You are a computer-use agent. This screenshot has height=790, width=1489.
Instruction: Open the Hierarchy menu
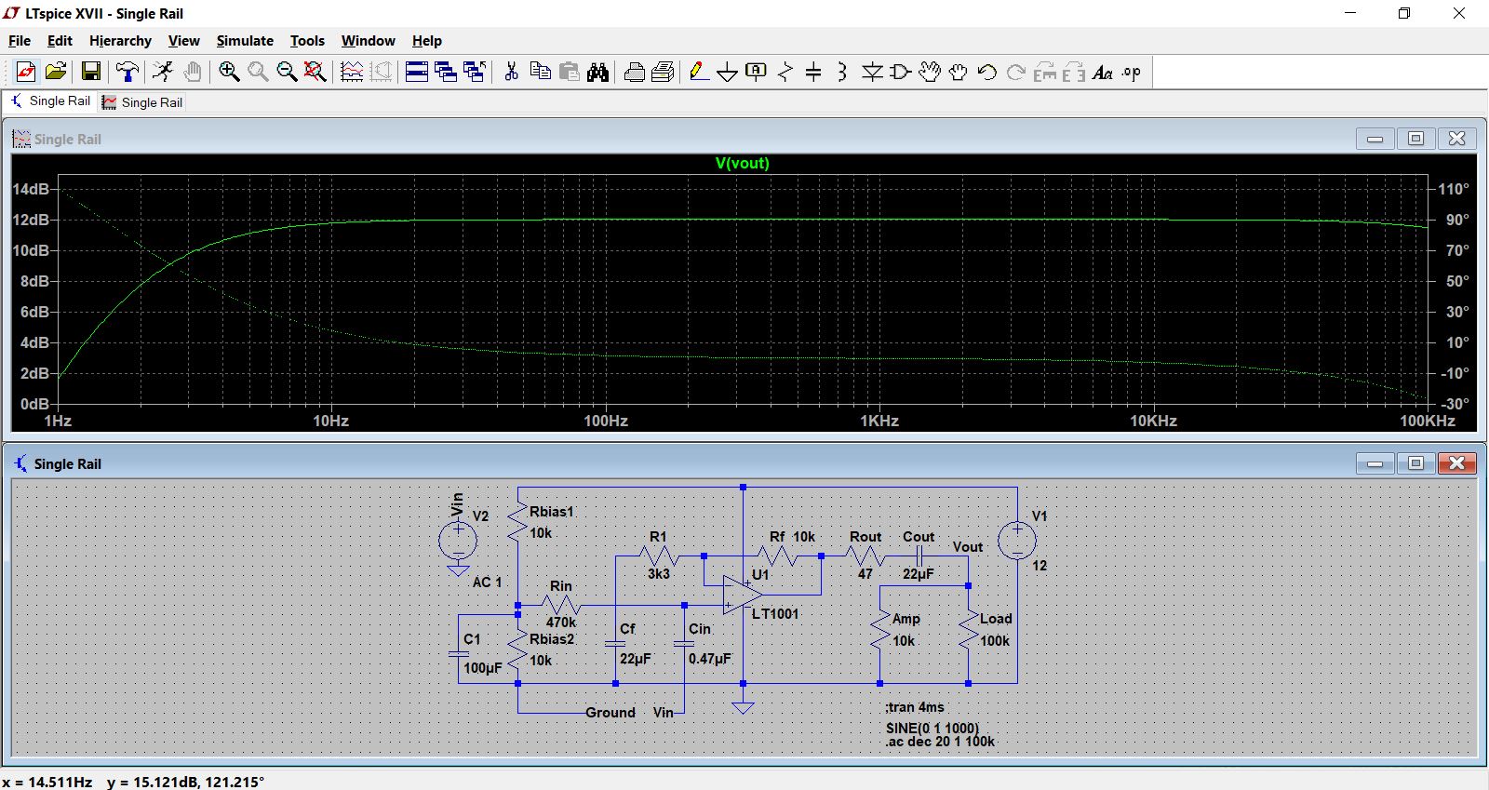click(x=120, y=41)
